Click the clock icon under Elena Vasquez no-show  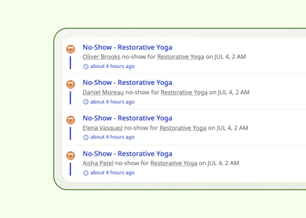coord(86,137)
